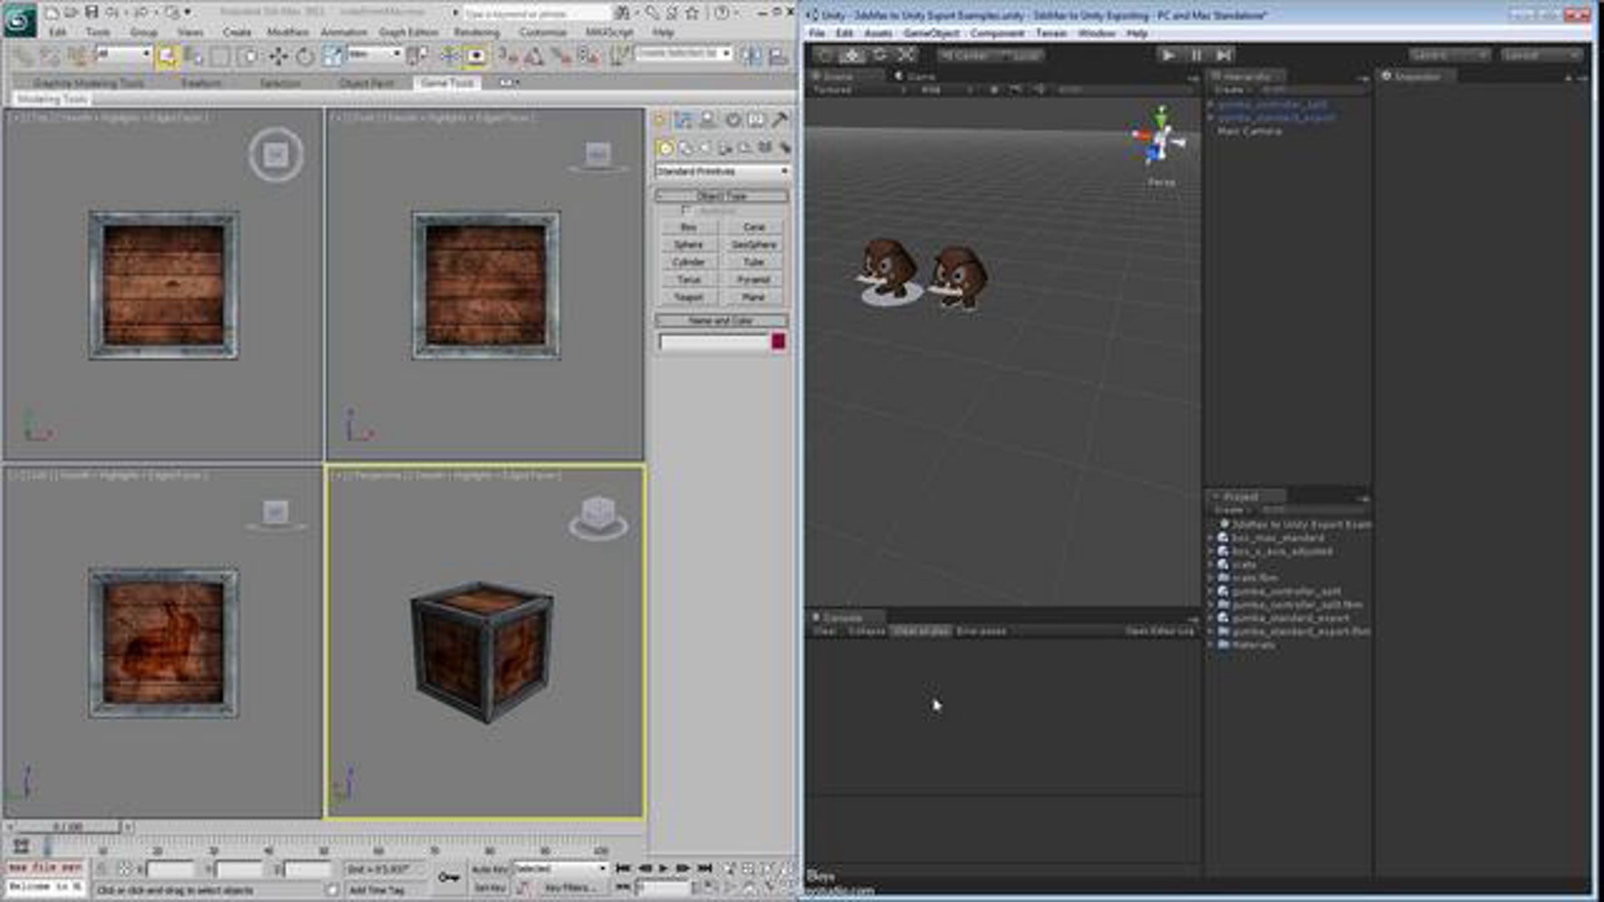Select the Geometry category icon

point(666,148)
